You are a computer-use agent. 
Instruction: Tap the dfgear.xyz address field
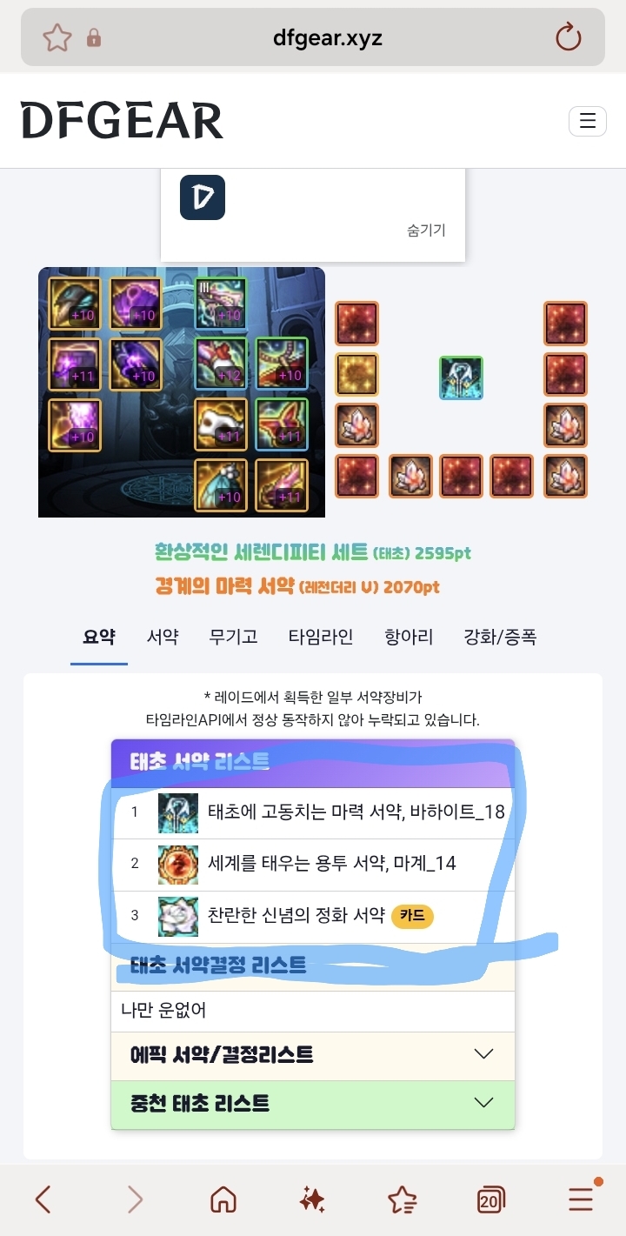point(315,37)
